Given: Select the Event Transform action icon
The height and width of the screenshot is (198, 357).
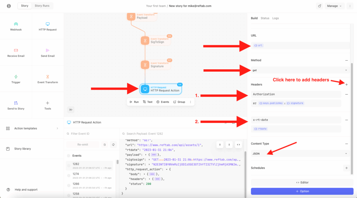Looking at the screenshot, I should (x=47, y=77).
